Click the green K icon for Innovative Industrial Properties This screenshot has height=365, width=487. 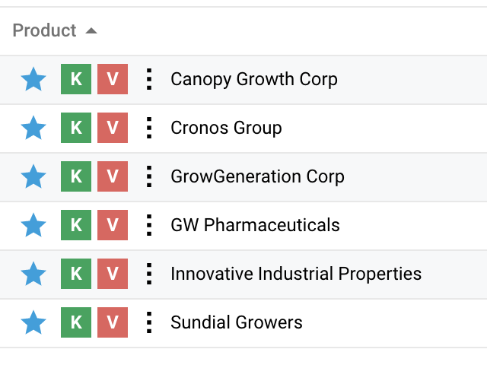point(76,274)
